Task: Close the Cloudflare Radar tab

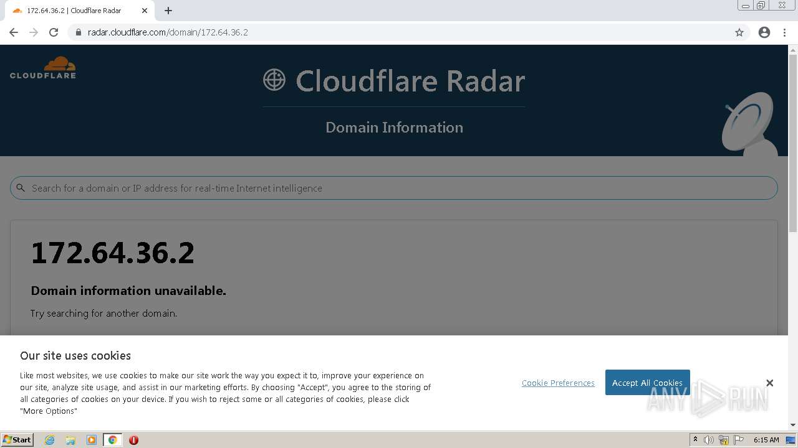Action: (145, 11)
